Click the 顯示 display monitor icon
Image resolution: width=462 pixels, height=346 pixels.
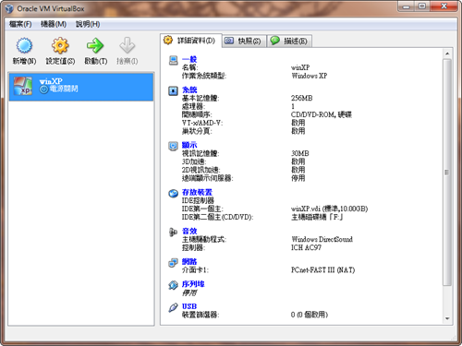coord(173,146)
